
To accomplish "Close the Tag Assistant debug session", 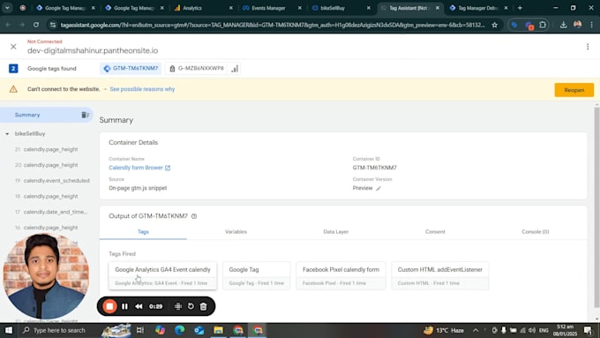I will tap(13, 47).
